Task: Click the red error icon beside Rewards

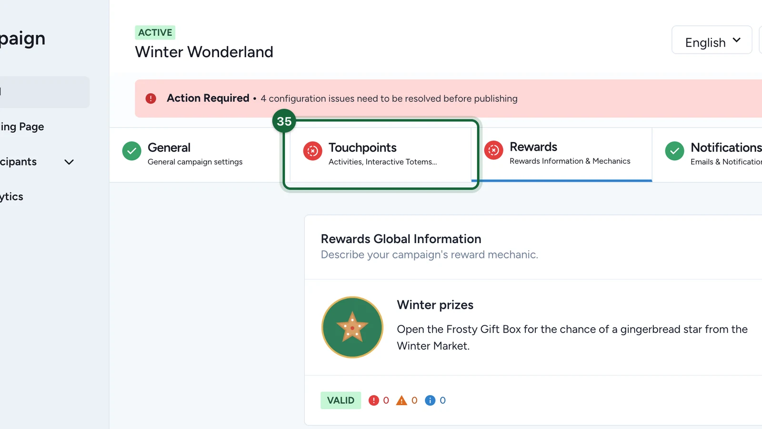Action: tap(494, 150)
